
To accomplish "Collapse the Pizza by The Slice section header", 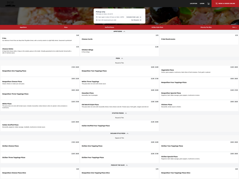I will click(119, 165).
